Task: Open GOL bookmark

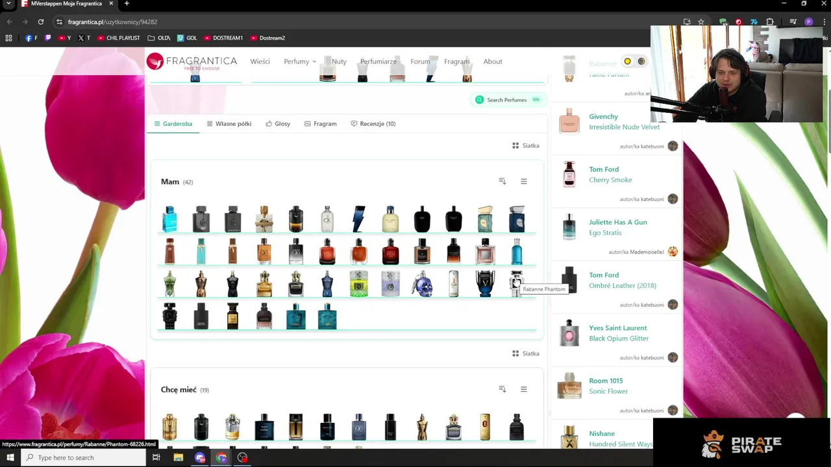Action: tap(187, 38)
